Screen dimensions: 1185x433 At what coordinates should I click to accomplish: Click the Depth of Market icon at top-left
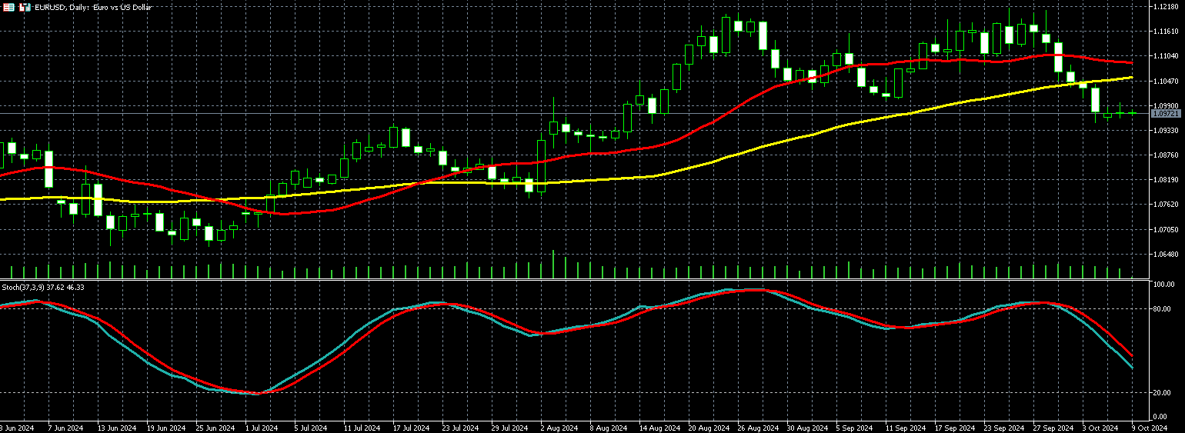8,7
